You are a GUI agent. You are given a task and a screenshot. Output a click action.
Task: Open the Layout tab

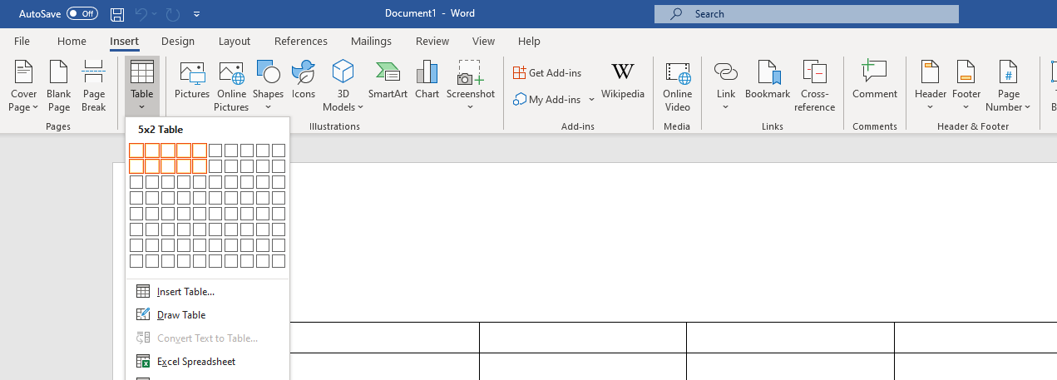[x=235, y=41]
